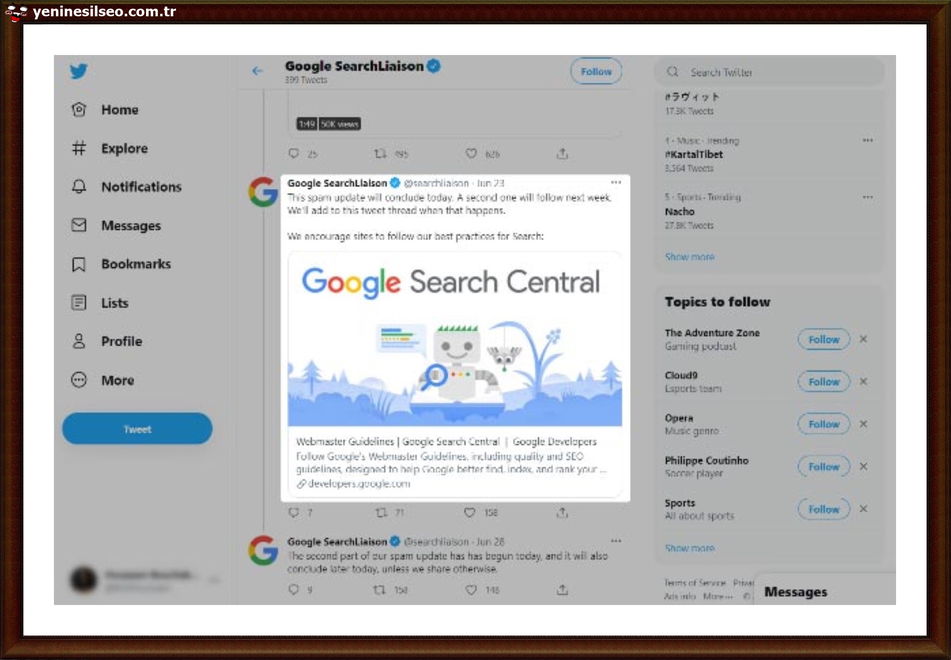Reply to the Jun 28 tweet
This screenshot has width=951, height=660.
pos(294,589)
